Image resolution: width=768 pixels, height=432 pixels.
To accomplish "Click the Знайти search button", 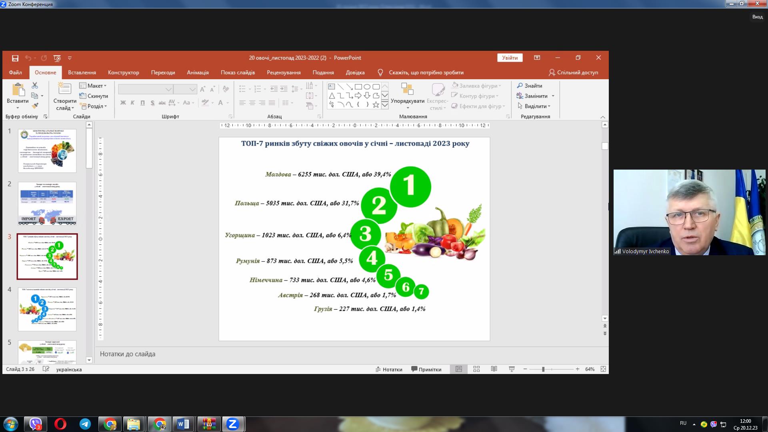I will [x=530, y=86].
